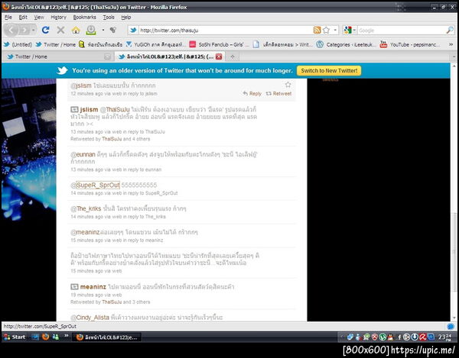The width and height of the screenshot is (459, 358).
Task: Open Windows Messenger quick launch icon
Action: coord(55,337)
